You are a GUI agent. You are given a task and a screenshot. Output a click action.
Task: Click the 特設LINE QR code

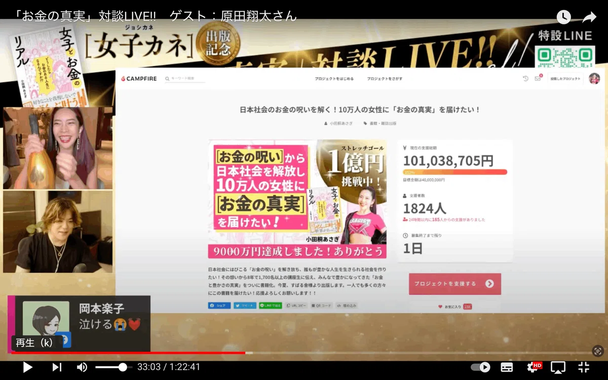click(x=565, y=57)
